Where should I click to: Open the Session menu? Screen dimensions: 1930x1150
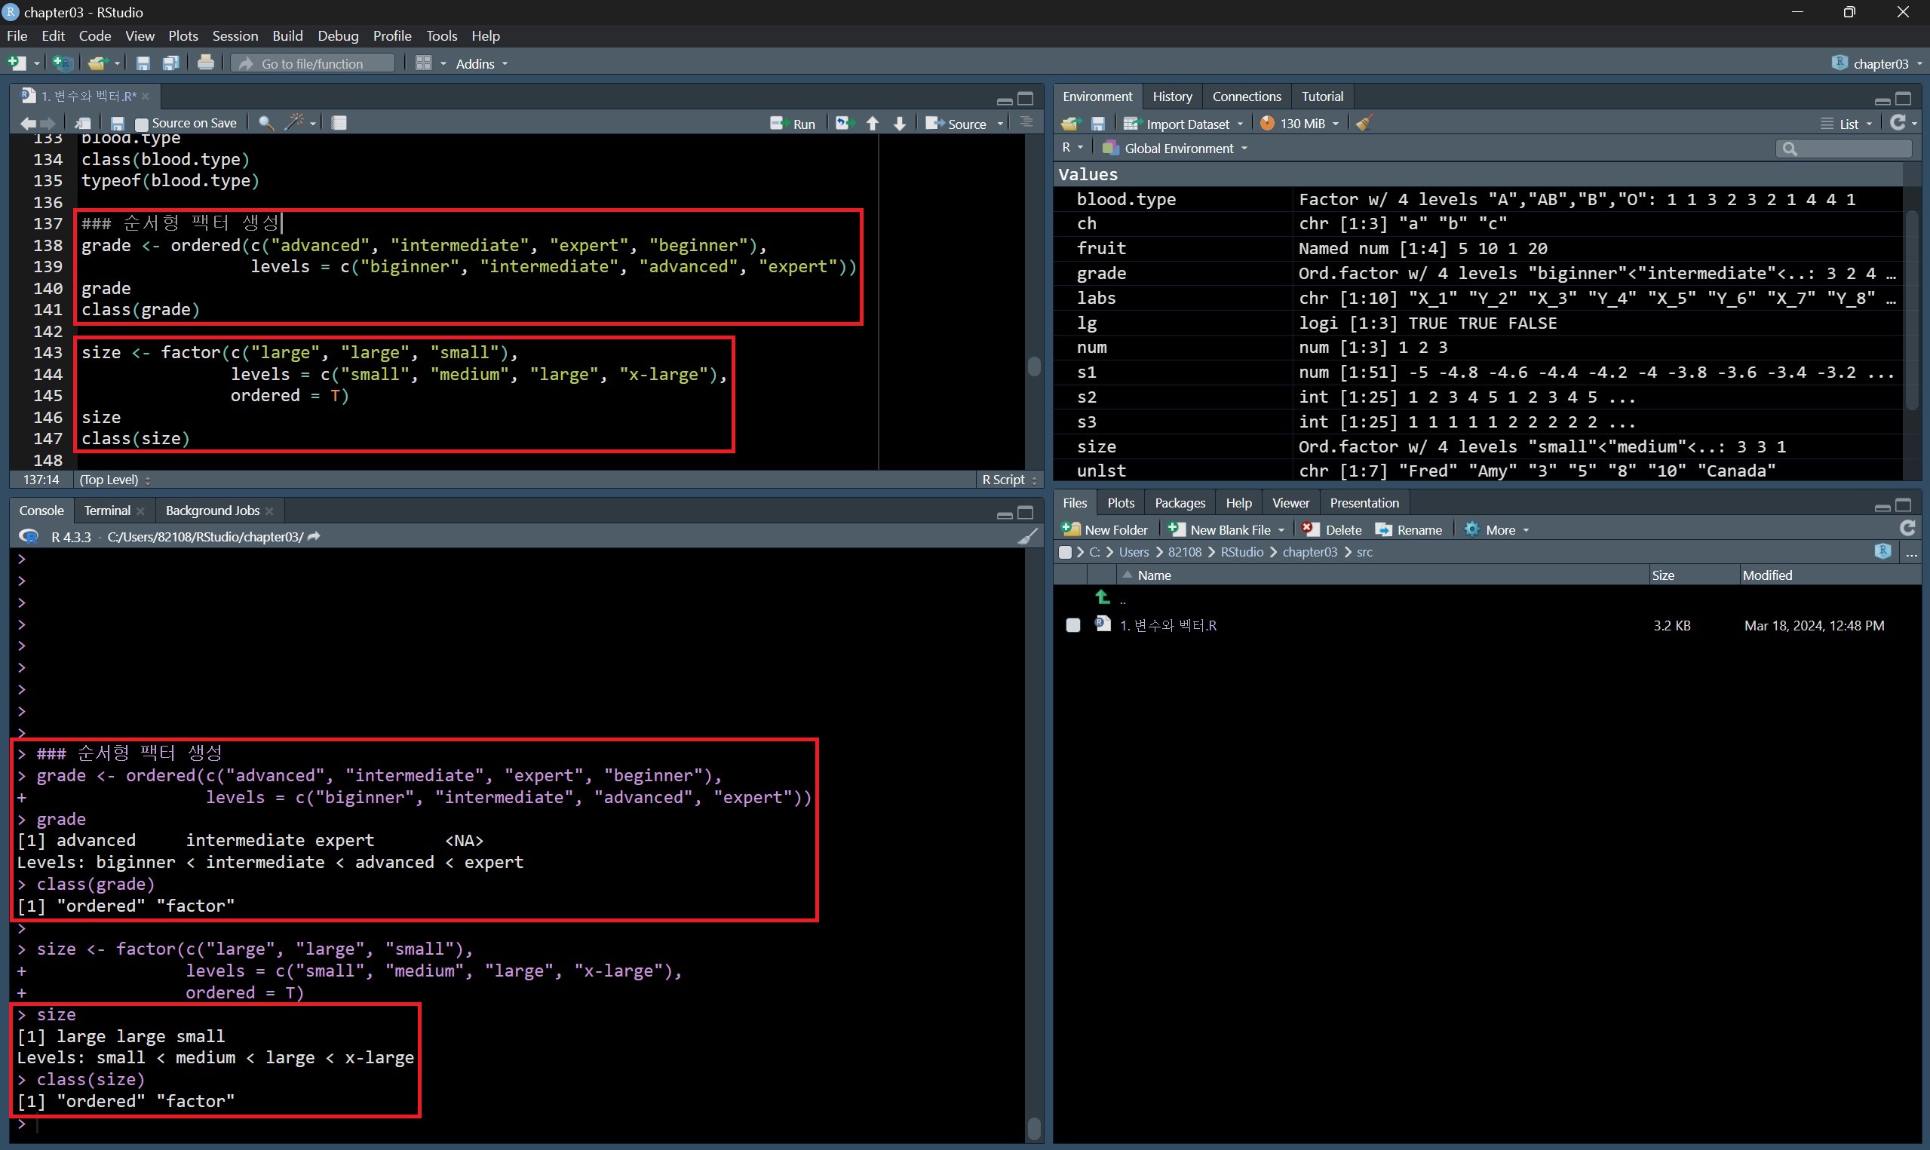234,35
